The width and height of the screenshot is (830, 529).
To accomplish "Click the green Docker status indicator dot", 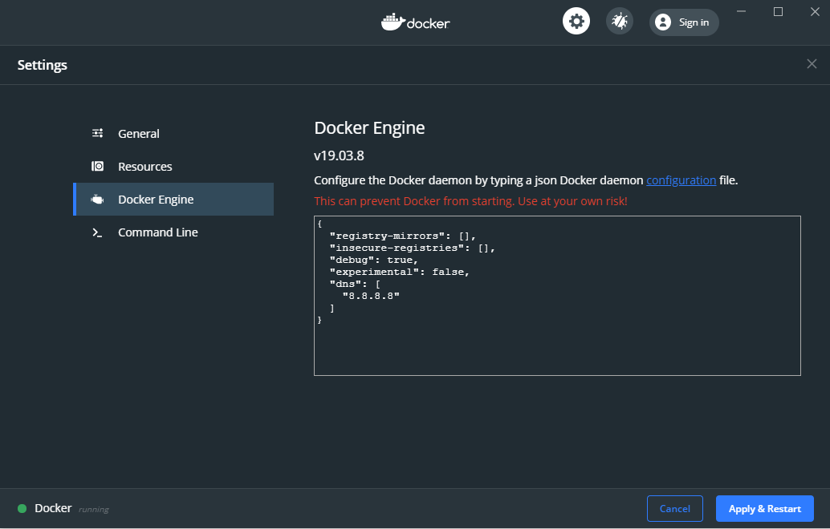I will (x=22, y=508).
